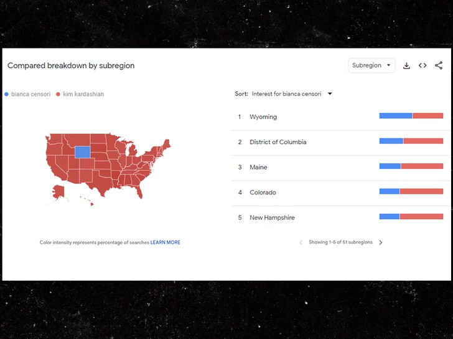Click the embed code icon

423,66
